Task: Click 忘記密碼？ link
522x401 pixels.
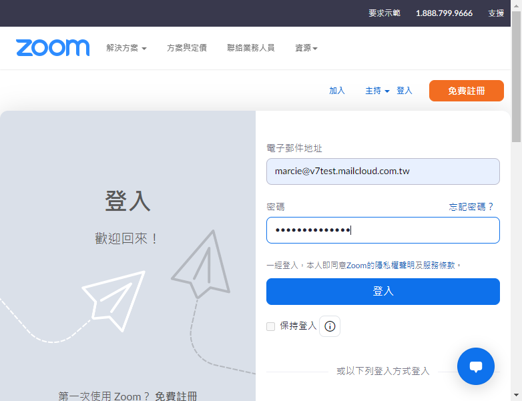Action: point(471,207)
